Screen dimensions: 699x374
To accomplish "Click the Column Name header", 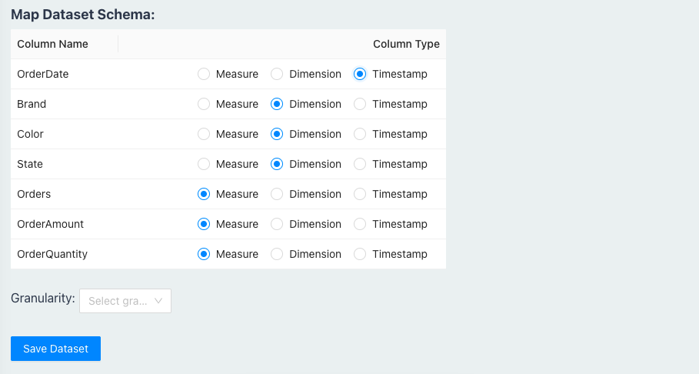I will (52, 44).
